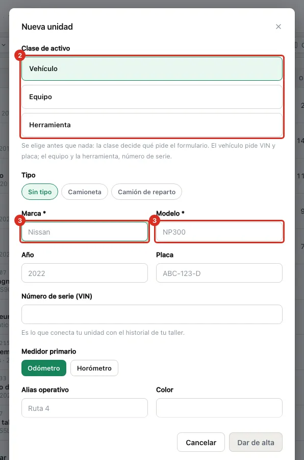Pick Herramienta as the asset class
The width and height of the screenshot is (304, 460).
[151, 125]
